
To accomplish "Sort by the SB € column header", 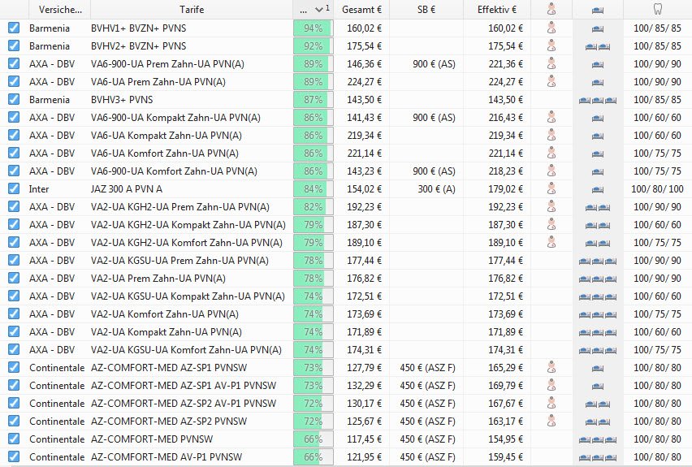I will click(426, 10).
